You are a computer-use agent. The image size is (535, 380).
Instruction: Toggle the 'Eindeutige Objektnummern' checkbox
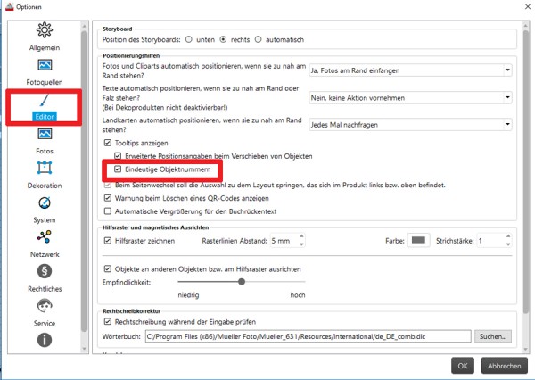click(x=118, y=169)
